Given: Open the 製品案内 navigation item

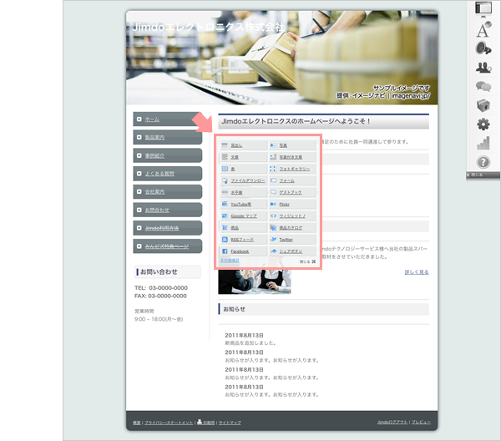Looking at the screenshot, I should coord(168,138).
